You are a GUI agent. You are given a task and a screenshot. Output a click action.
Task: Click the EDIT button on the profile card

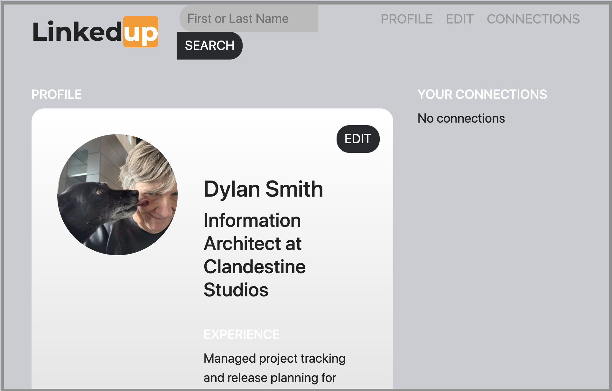click(x=357, y=139)
